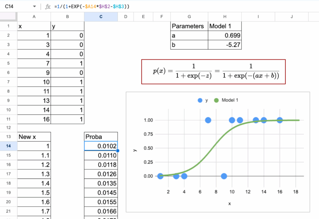Click the "Parameters" label cell

[189, 26]
